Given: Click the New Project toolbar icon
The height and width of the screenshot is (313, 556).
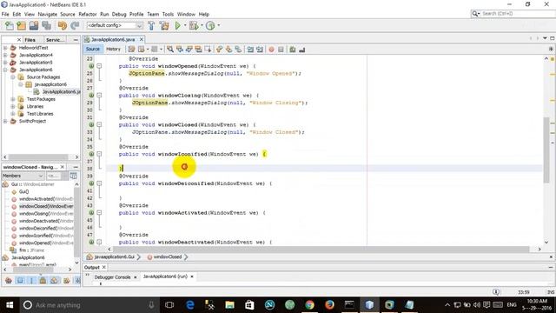Looking at the screenshot, I should pyautogui.click(x=21, y=25).
